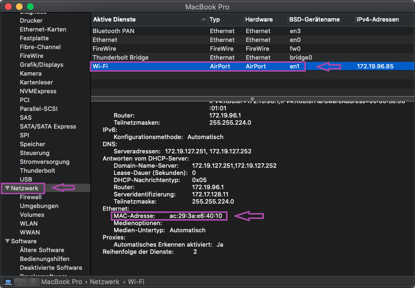Open WLAN under Netzwerk
The image size is (415, 288).
coord(29,223)
